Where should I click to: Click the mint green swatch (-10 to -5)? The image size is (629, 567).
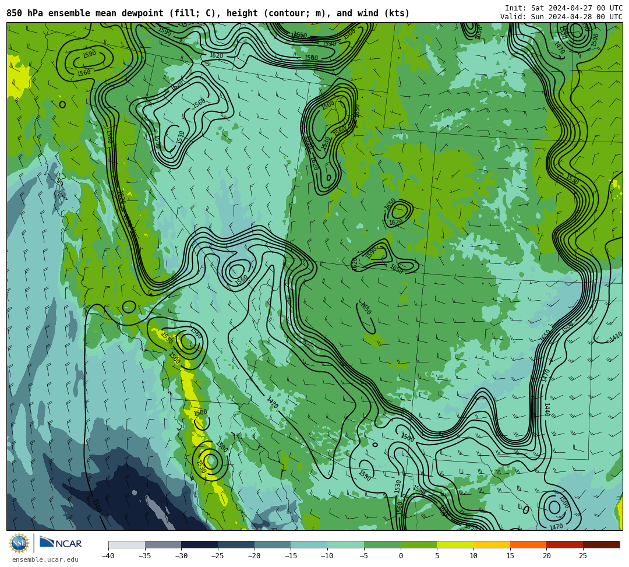click(346, 544)
